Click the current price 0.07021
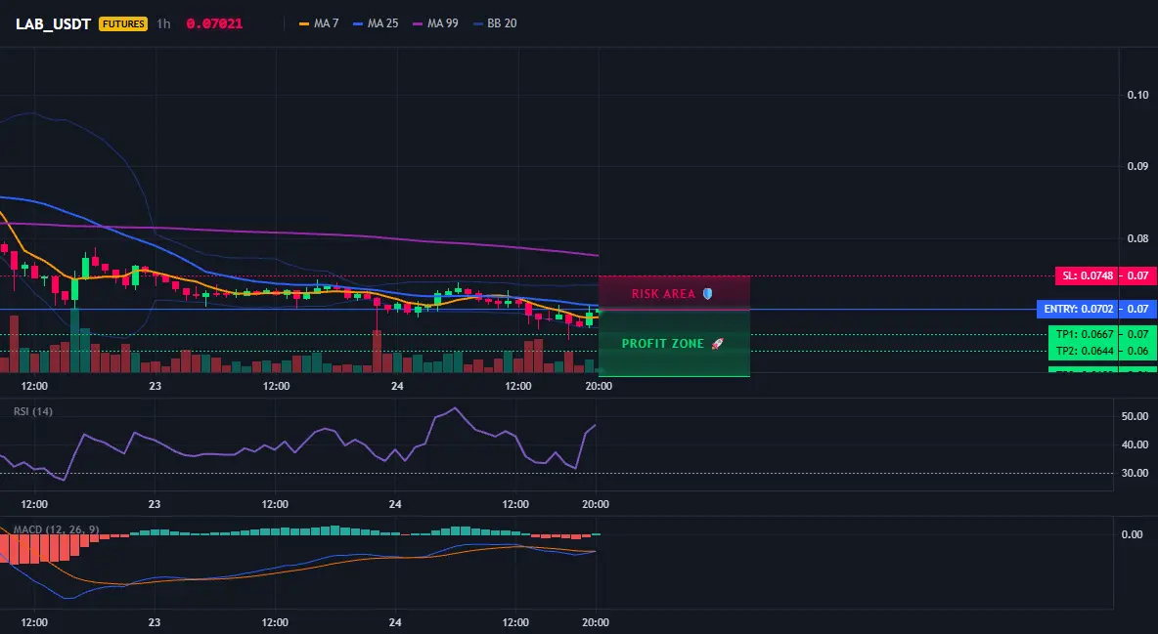Viewport: 1158px width, 634px height. (214, 23)
